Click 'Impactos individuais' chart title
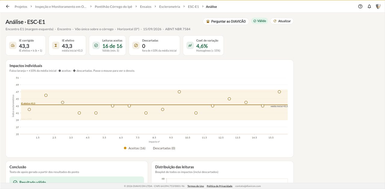 tap(26, 66)
